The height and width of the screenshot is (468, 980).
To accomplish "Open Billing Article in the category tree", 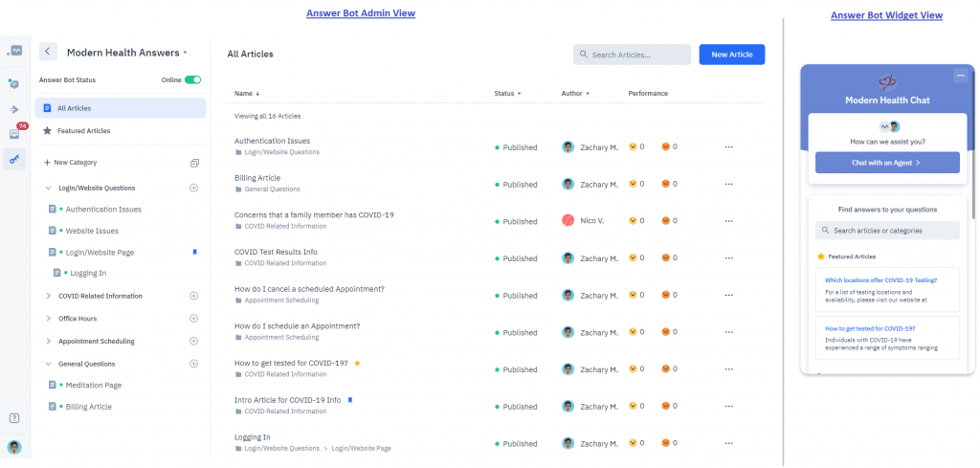I will click(88, 407).
